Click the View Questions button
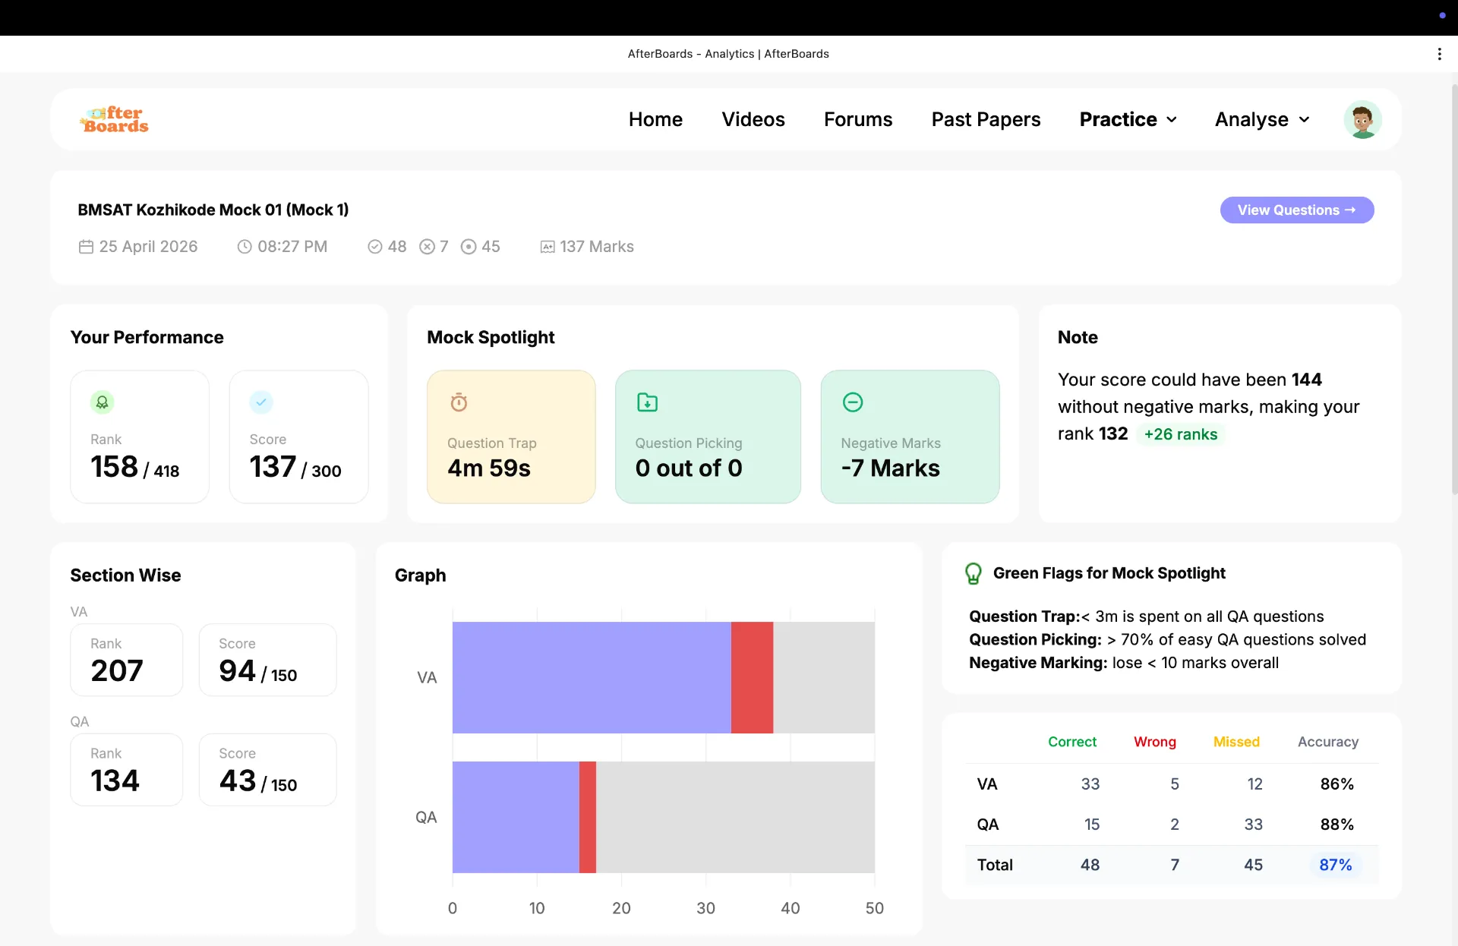The image size is (1458, 946). [1297, 210]
